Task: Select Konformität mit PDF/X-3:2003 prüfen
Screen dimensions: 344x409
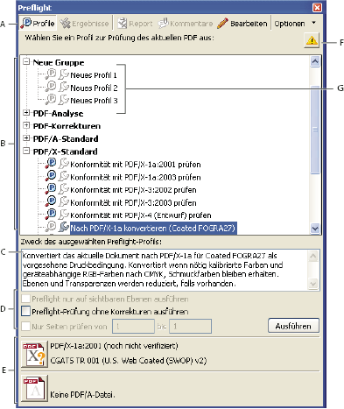Action: [133, 202]
